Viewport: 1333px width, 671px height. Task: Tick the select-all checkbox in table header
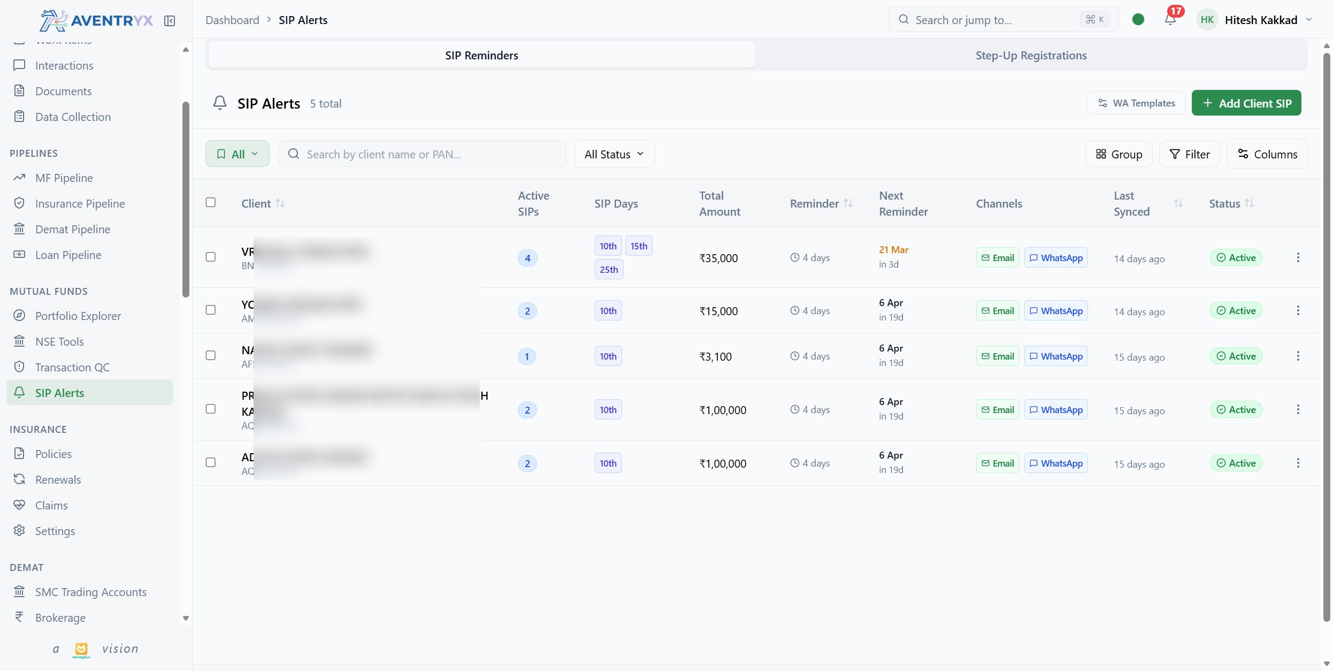click(x=211, y=202)
